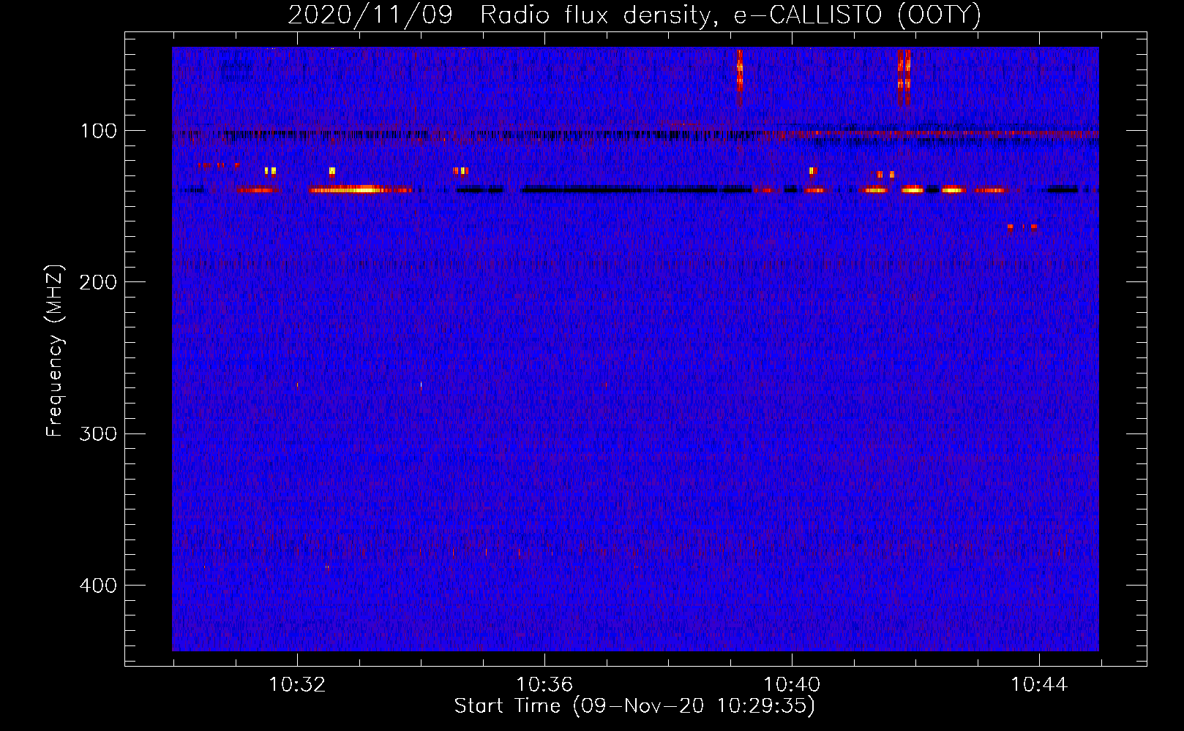This screenshot has height=731, width=1184.
Task: Click the 10:36 time tick label
Action: coord(544,685)
